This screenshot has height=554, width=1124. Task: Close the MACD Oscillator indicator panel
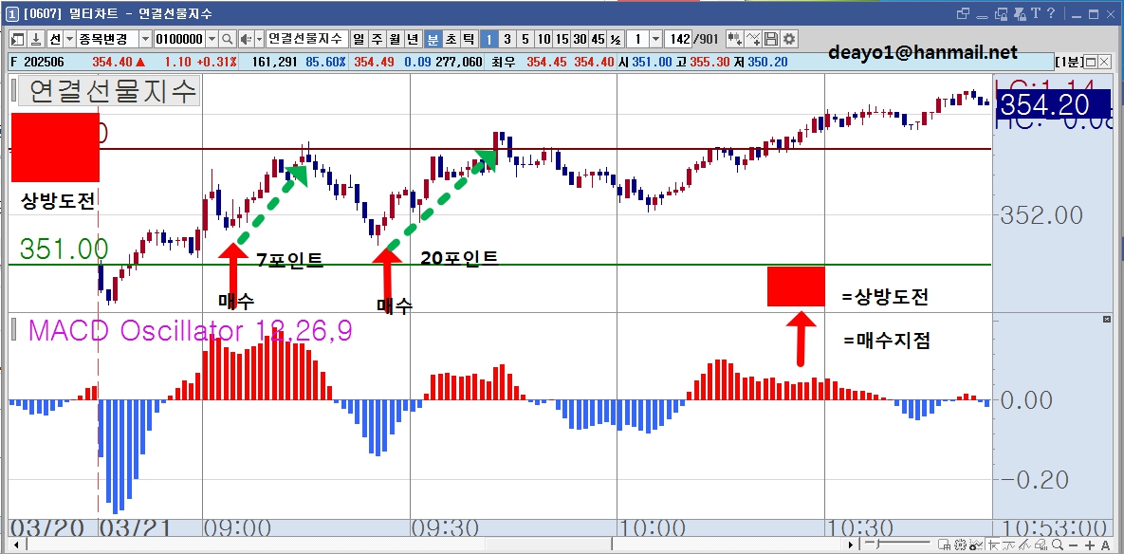point(1107,319)
